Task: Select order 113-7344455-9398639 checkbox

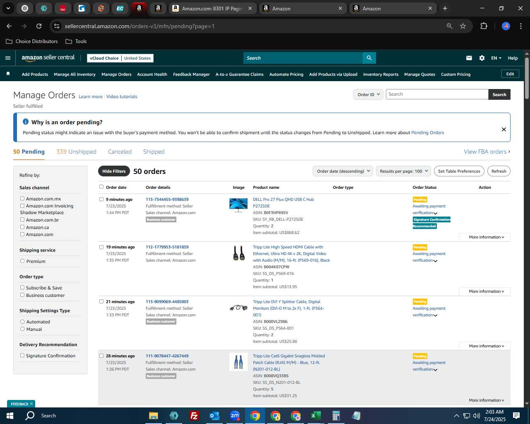Action: [101, 199]
